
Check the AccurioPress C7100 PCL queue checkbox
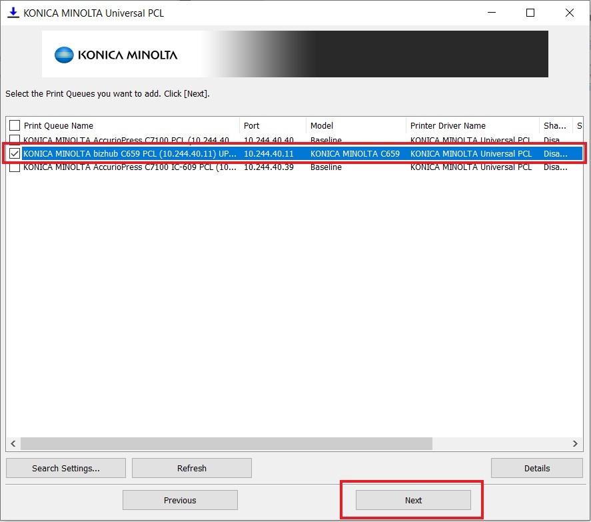(15, 140)
